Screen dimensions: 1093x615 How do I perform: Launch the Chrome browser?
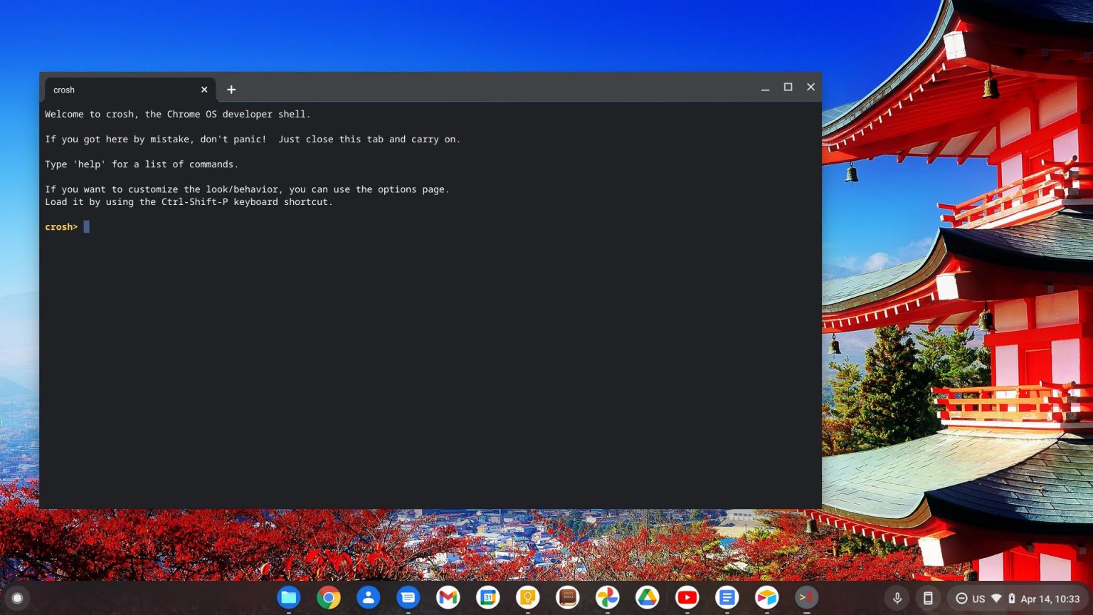click(x=329, y=597)
